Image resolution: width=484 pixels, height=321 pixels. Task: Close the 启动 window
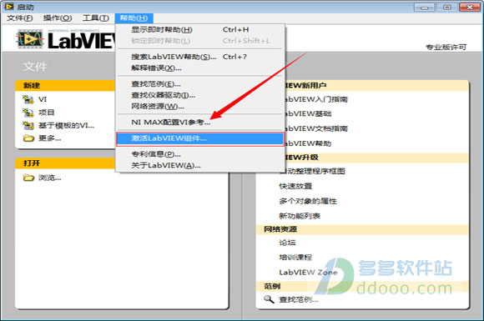click(470, 7)
